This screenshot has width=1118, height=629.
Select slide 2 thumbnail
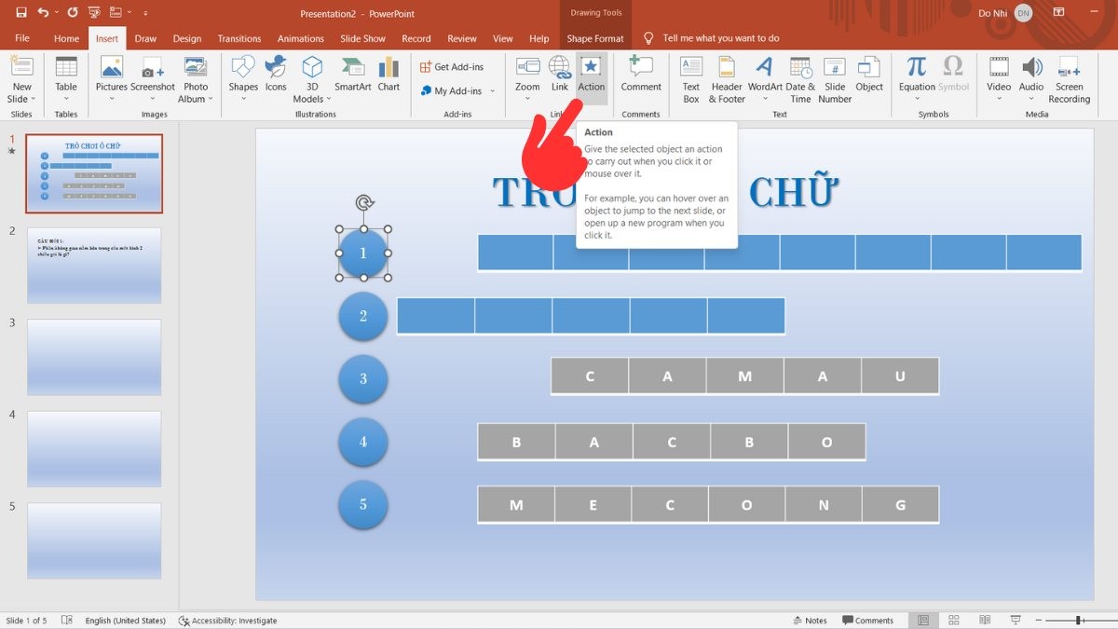94,266
